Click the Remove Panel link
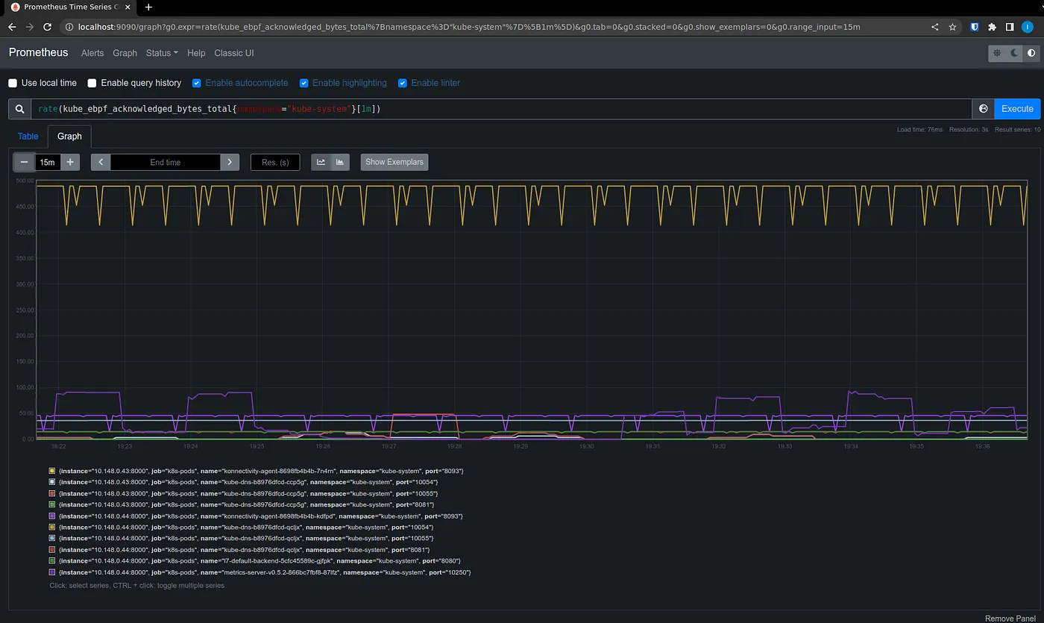 point(1010,618)
